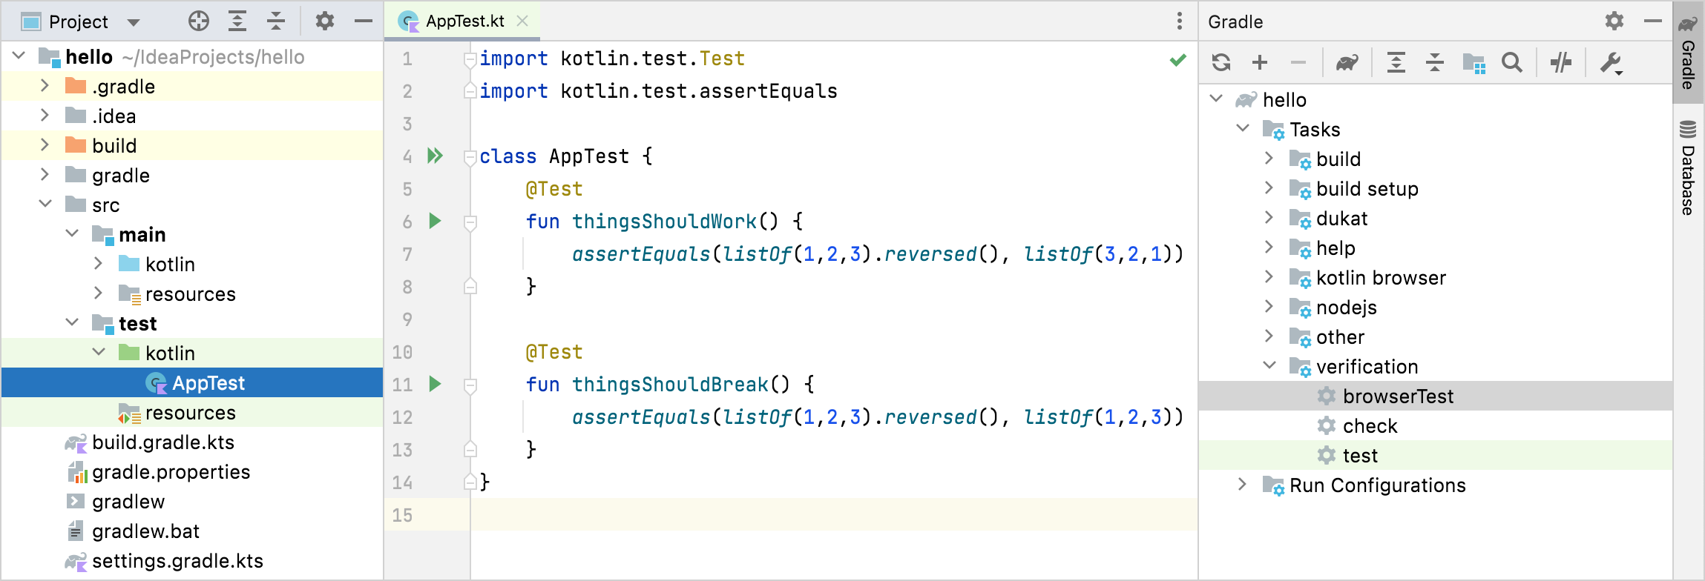Click Gradle detach project minus icon

1298,62
